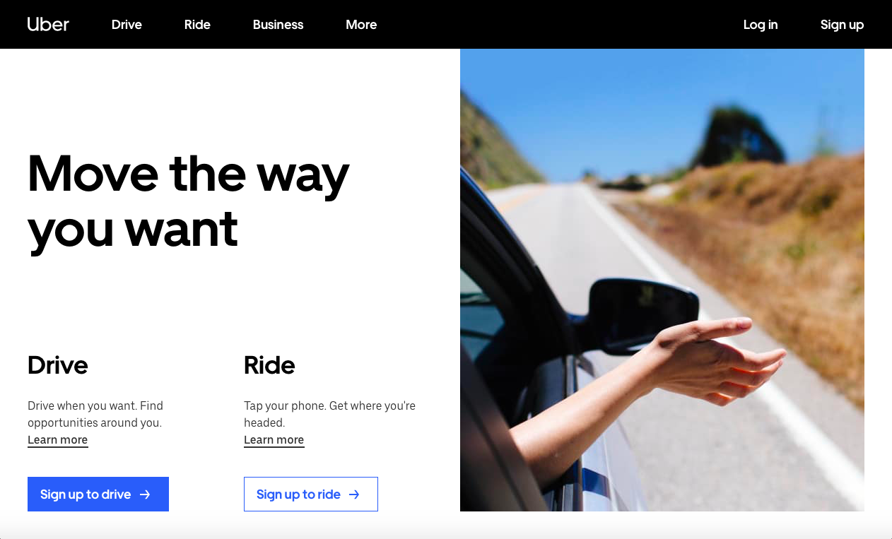Click the Log in link
Screen dimensions: 892x539
tap(761, 24)
